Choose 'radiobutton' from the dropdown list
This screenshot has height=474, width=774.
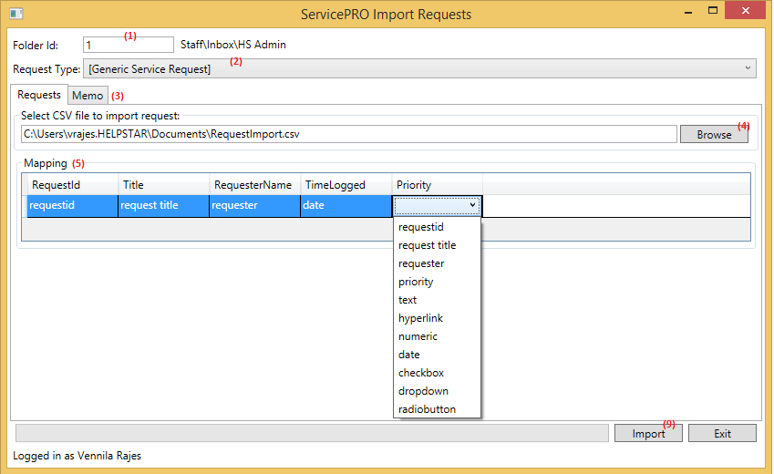coord(427,409)
